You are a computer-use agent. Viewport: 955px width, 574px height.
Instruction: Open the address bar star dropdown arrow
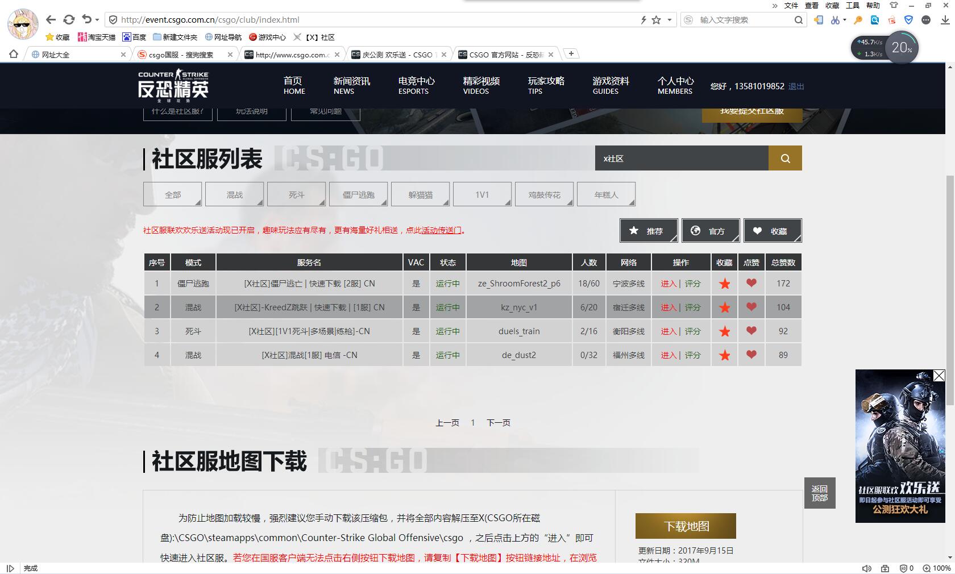pos(670,20)
